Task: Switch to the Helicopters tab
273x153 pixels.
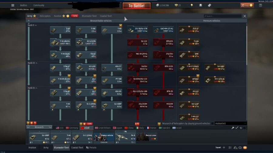Action: pyautogui.click(x=45, y=16)
